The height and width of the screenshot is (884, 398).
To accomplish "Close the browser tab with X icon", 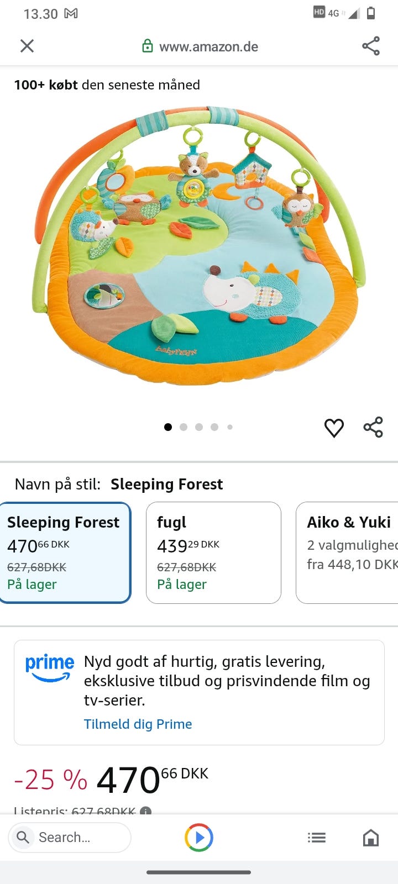I will 27,46.
